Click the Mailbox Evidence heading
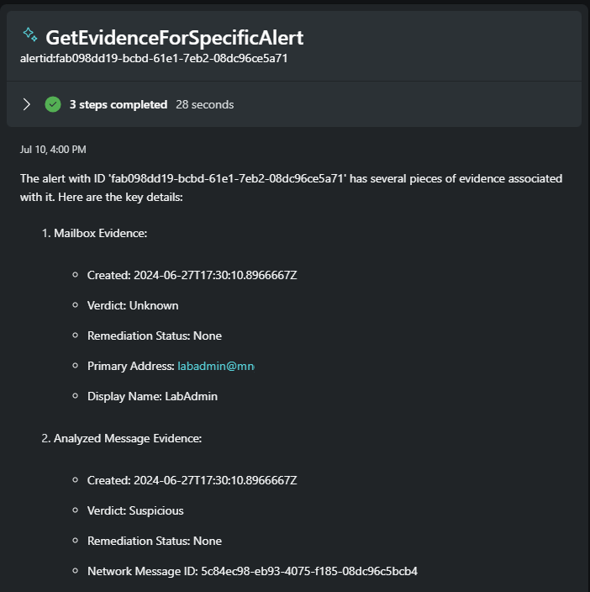The width and height of the screenshot is (590, 592). pos(100,233)
